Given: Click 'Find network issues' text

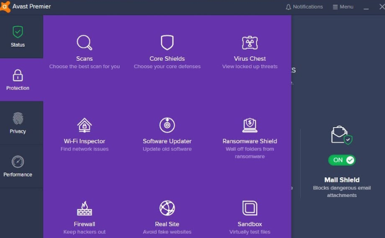Looking at the screenshot, I should coord(85,149).
